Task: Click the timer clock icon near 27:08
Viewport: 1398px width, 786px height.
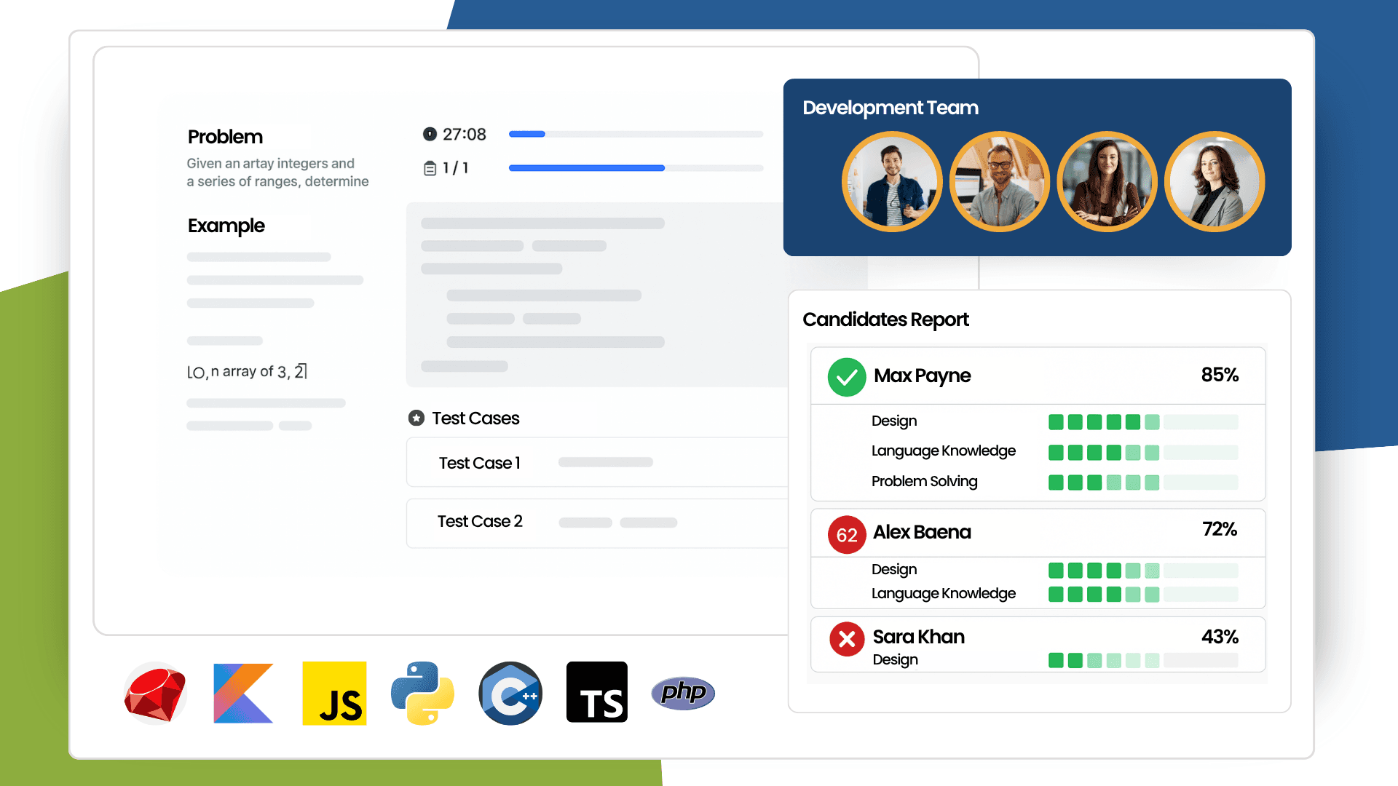Action: (x=429, y=134)
